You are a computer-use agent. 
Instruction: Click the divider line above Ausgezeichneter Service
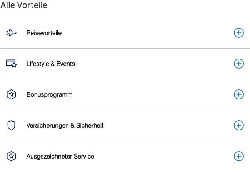coord(125,141)
